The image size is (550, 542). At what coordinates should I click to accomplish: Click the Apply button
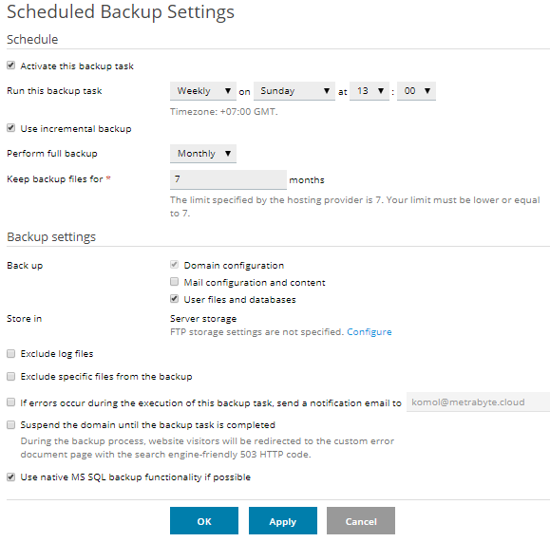283,520
